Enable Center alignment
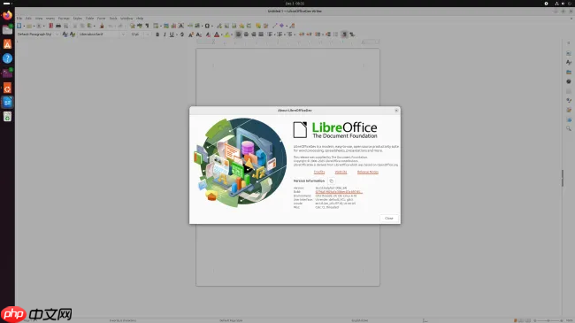Screen dimensions: 575x323 246,35
